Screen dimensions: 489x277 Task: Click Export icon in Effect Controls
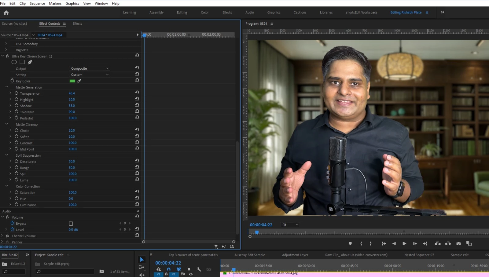click(x=232, y=247)
